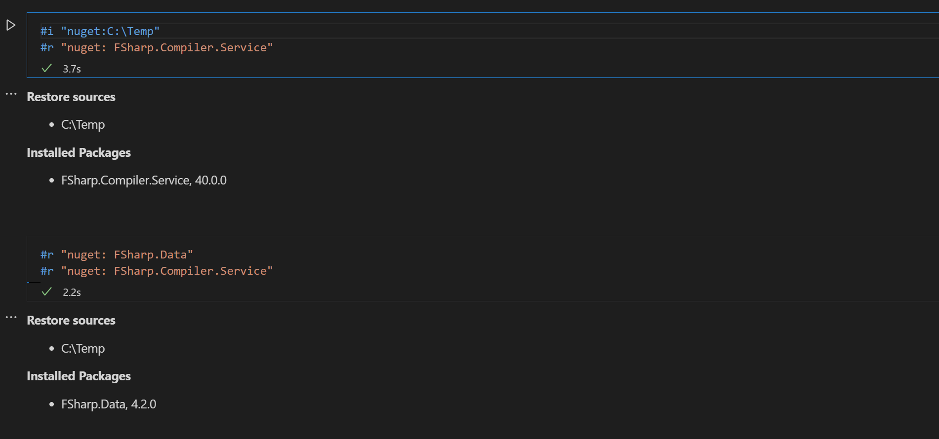Click the play triangle beside the top code cell
Image resolution: width=939 pixels, height=439 pixels.
(10, 25)
